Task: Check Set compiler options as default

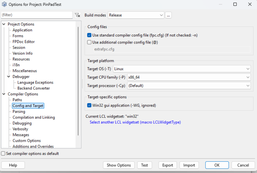Action: coord(3,153)
